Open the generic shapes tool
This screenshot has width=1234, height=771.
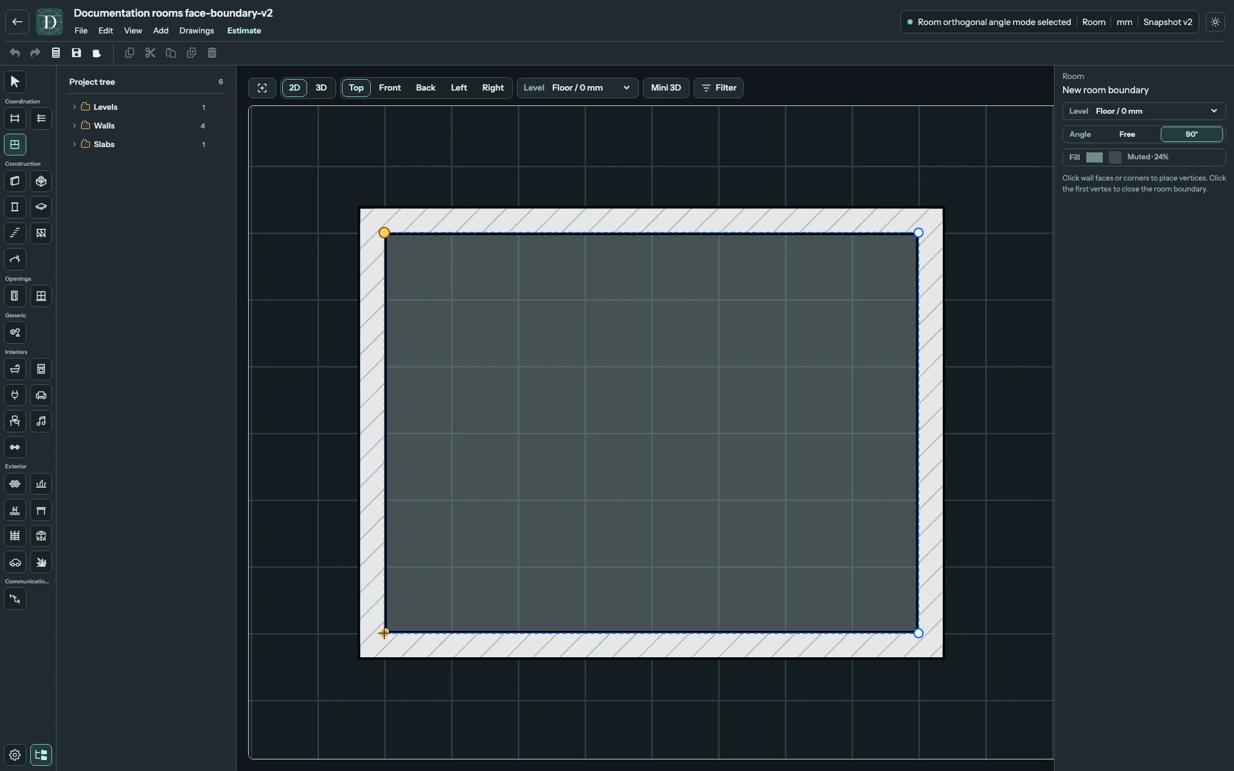15,333
